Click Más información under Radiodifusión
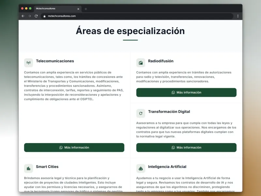 click(x=187, y=92)
